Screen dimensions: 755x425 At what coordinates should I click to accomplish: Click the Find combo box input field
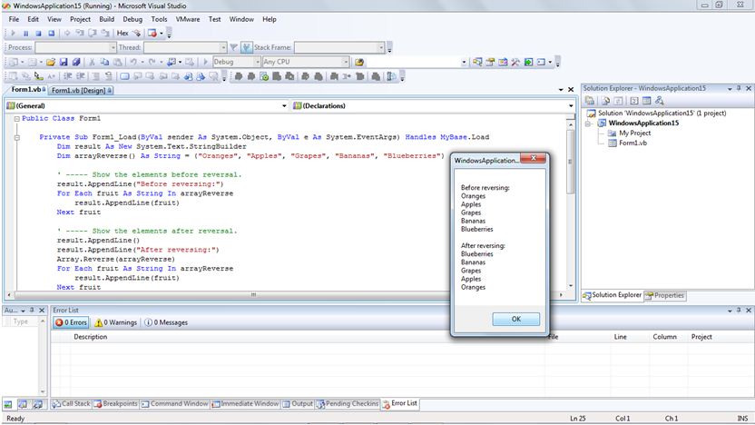point(414,62)
